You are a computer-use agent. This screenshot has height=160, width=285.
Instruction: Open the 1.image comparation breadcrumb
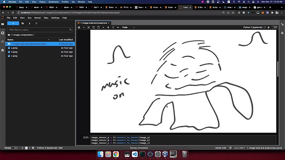pyautogui.click(x=23, y=35)
